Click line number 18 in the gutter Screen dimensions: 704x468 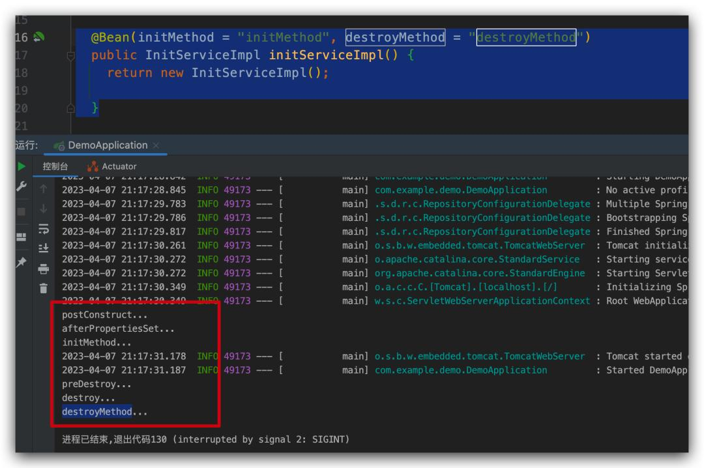[22, 73]
